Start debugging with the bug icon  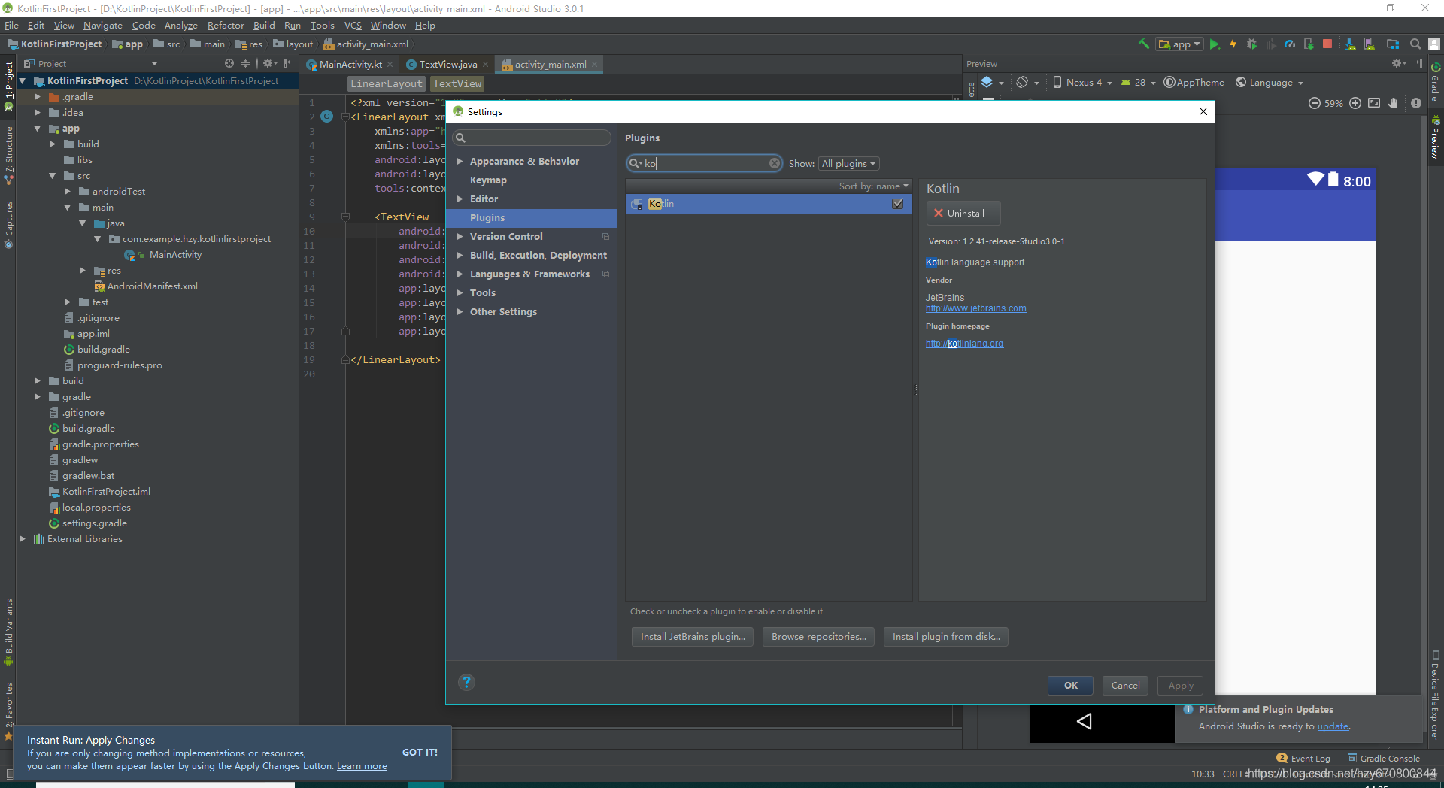[x=1252, y=44]
